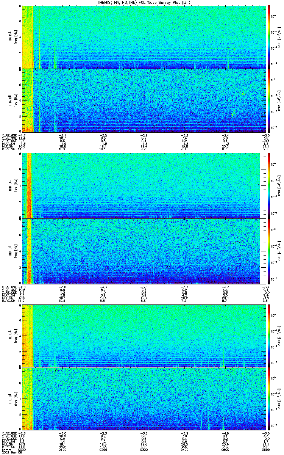Click the THD BL PSD color bar

pos(269,186)
